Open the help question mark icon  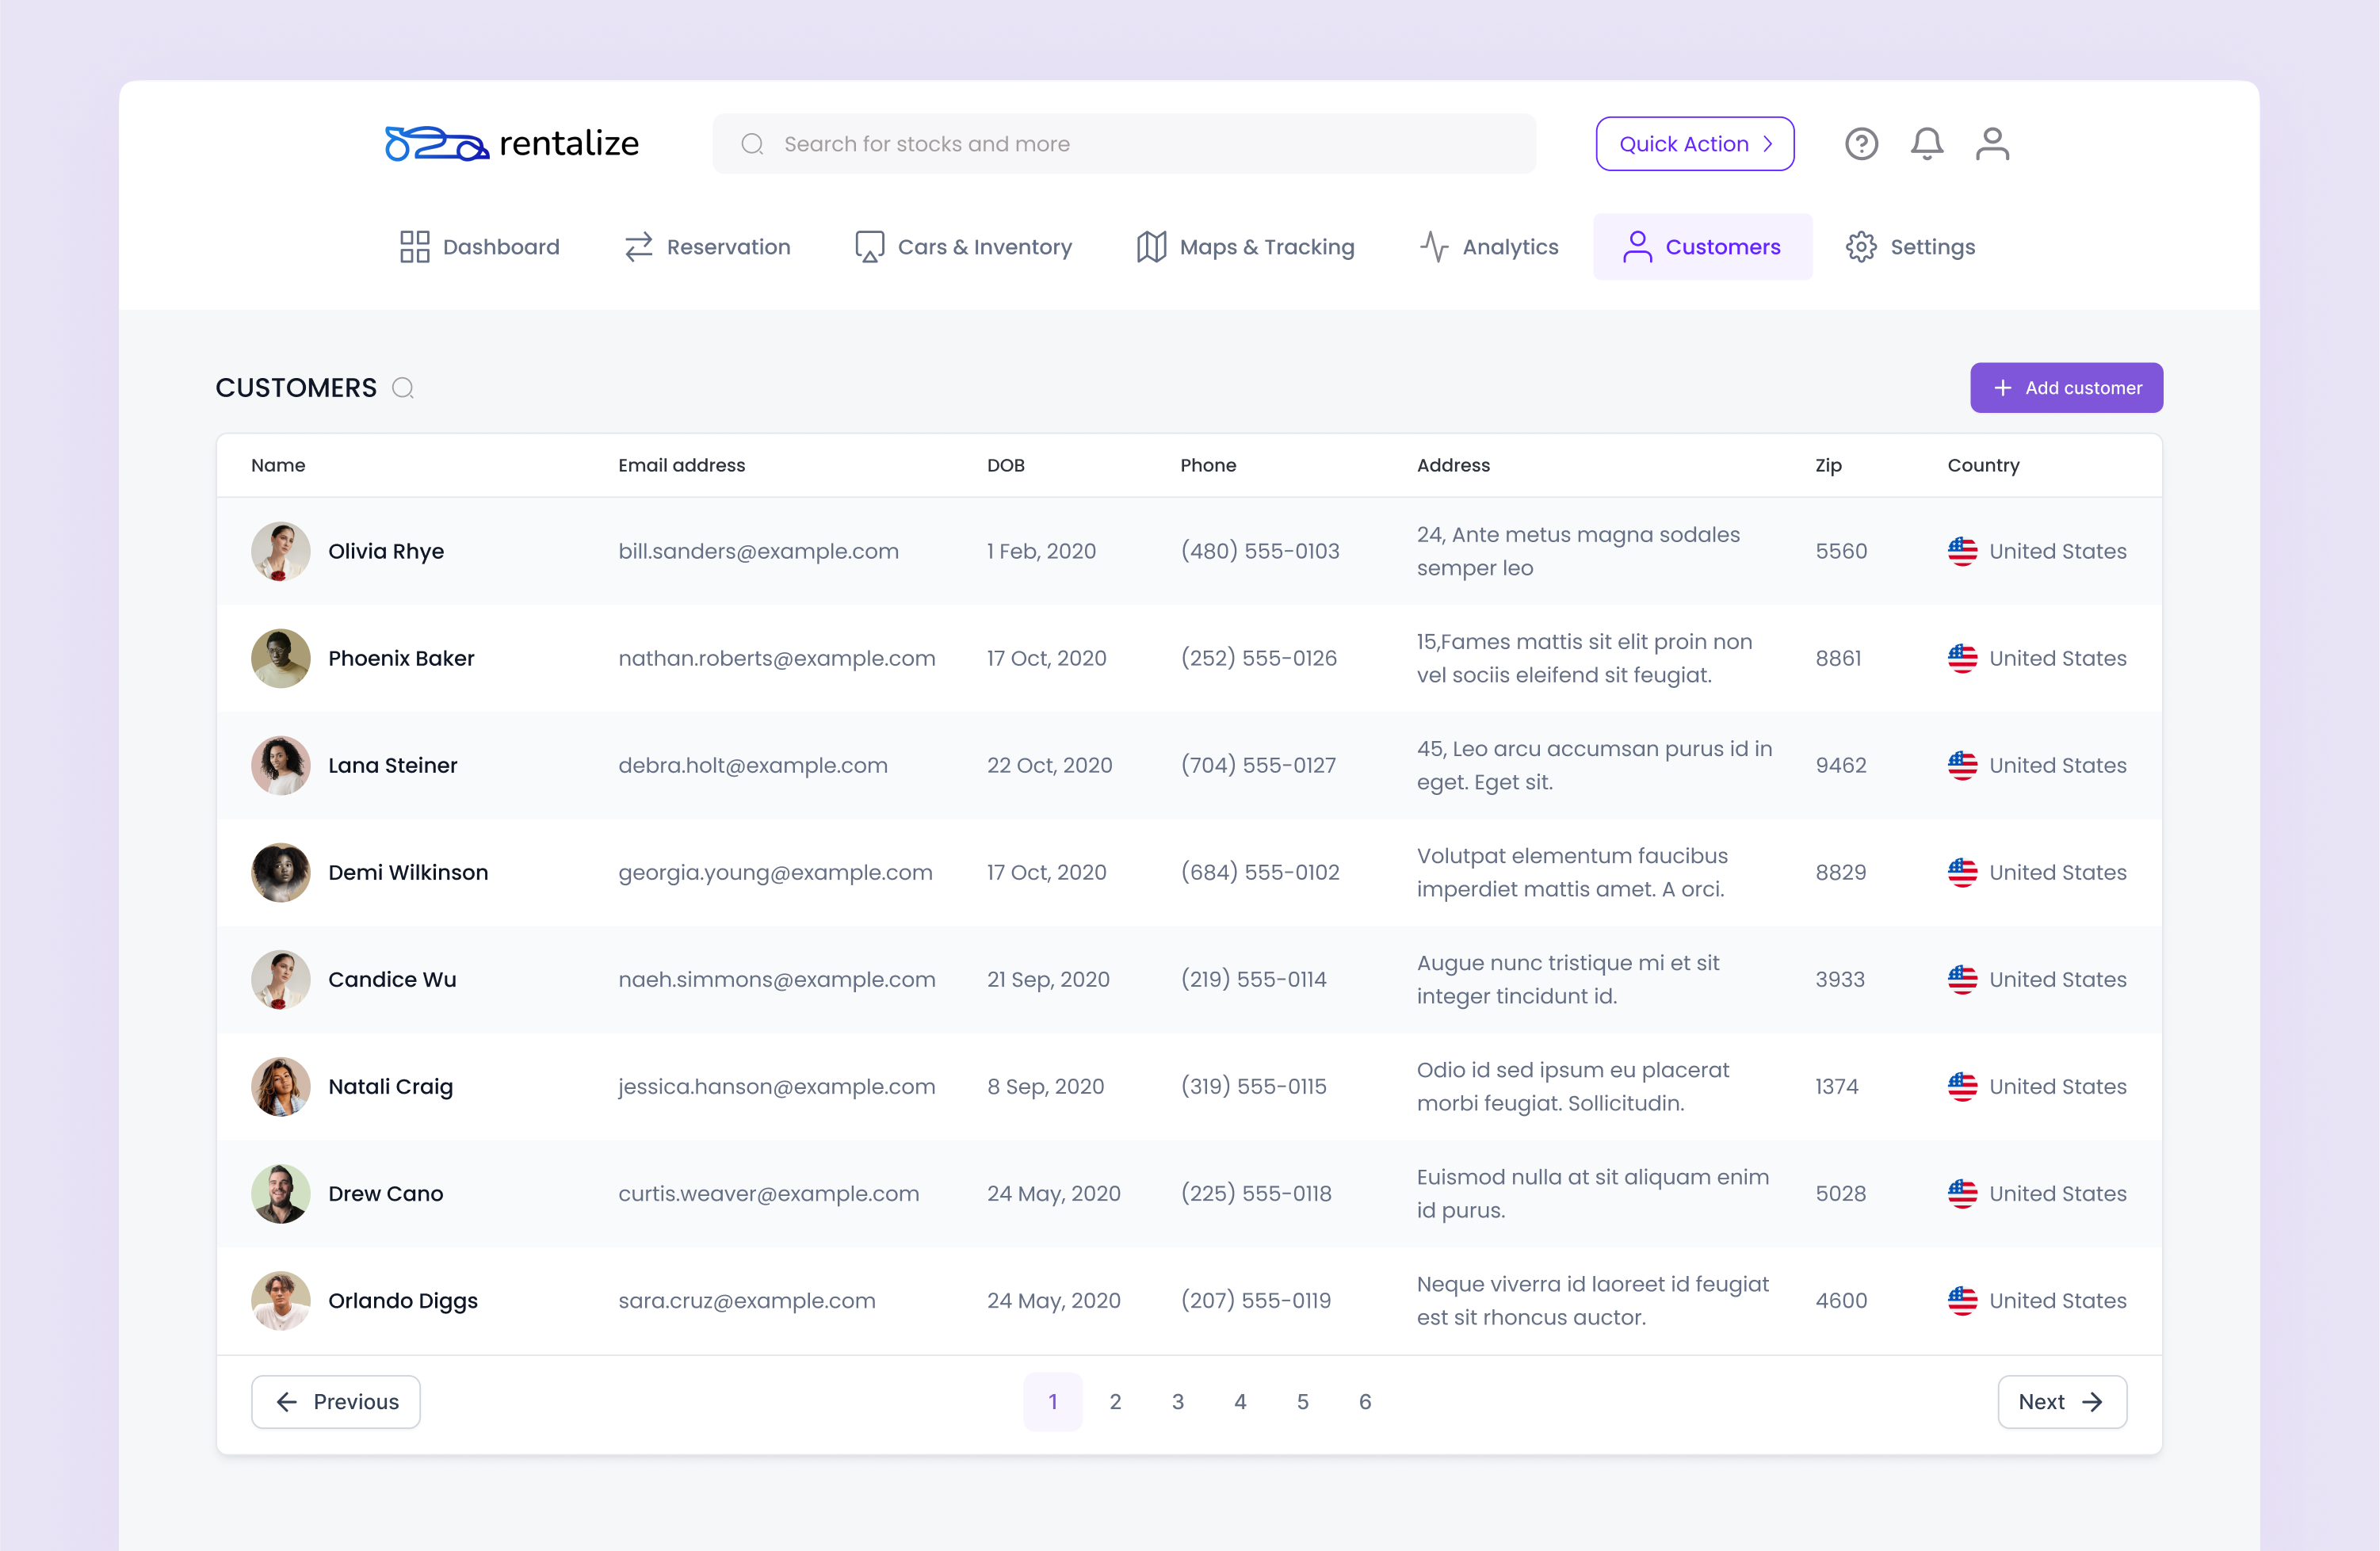(1862, 144)
